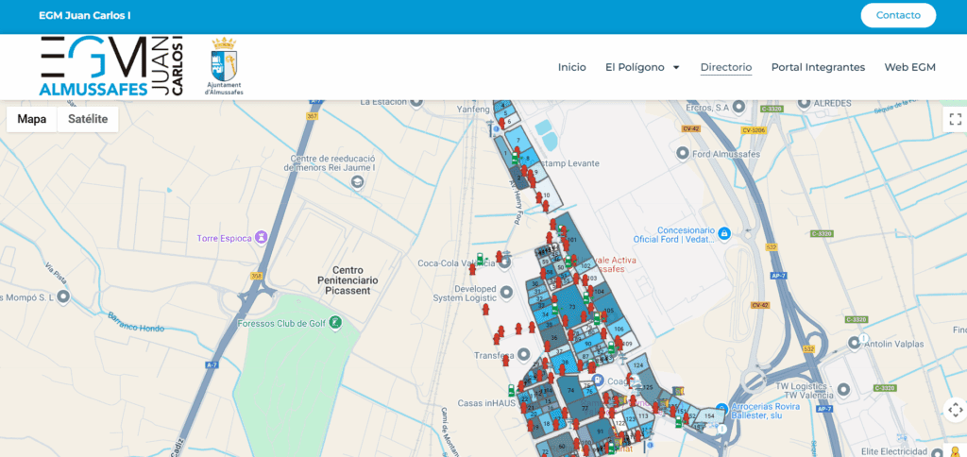Select plot 113 on the map
Image resolution: width=967 pixels, height=457 pixels.
coord(643,416)
